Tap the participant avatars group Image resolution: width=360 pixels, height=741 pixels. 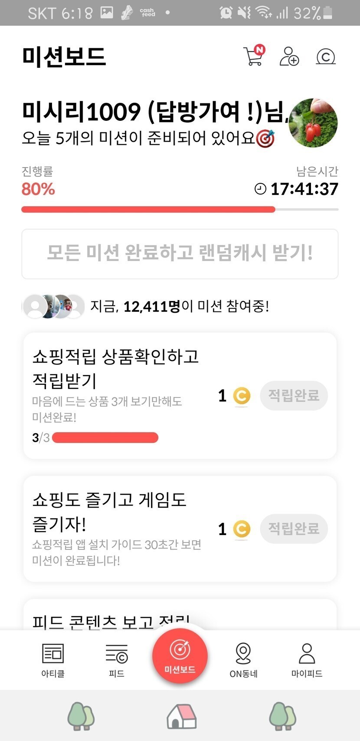point(54,306)
